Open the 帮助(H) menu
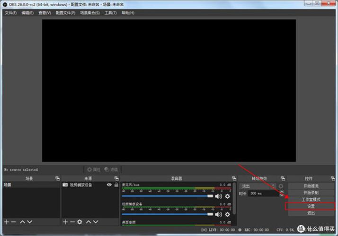Image resolution: width=338 pixels, height=236 pixels. (128, 13)
